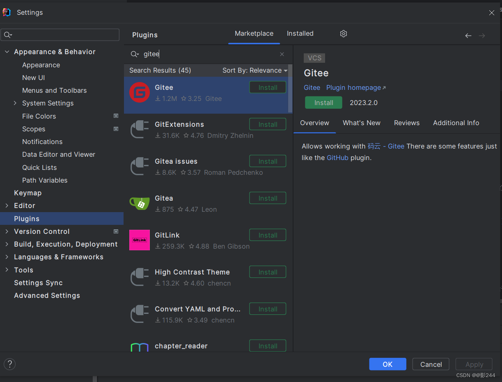Select Notifications settings
The height and width of the screenshot is (382, 502).
(42, 142)
